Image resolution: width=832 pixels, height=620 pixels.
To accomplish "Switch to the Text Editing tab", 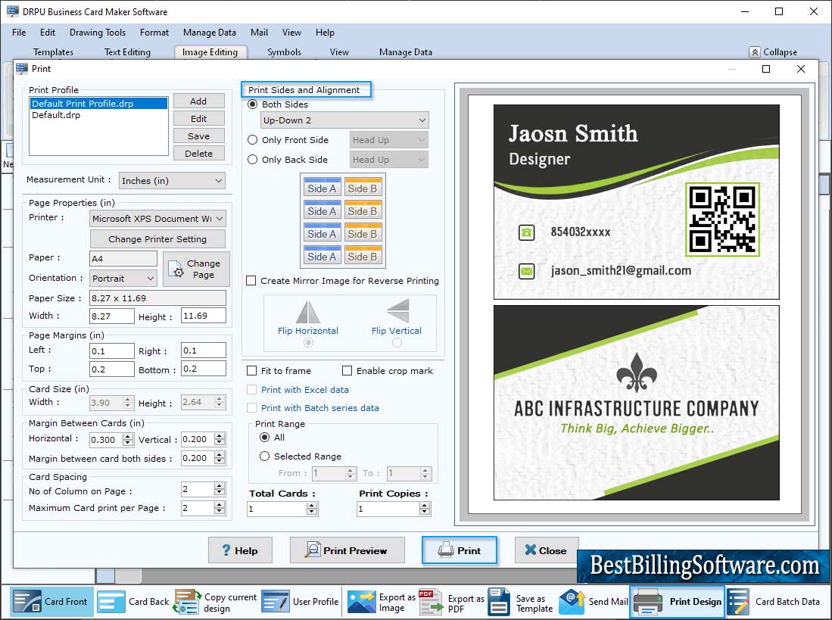I will (127, 52).
